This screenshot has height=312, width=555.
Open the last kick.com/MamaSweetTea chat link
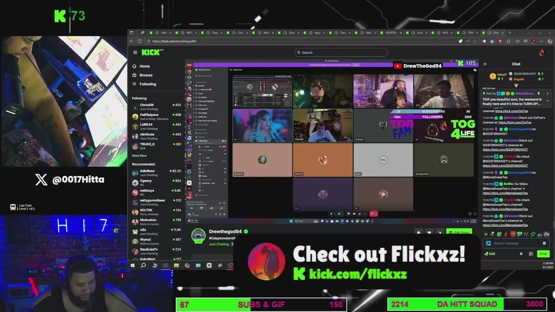click(x=505, y=225)
